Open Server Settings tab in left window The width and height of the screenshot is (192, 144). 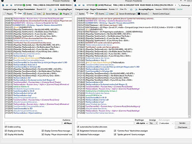point(51,13)
